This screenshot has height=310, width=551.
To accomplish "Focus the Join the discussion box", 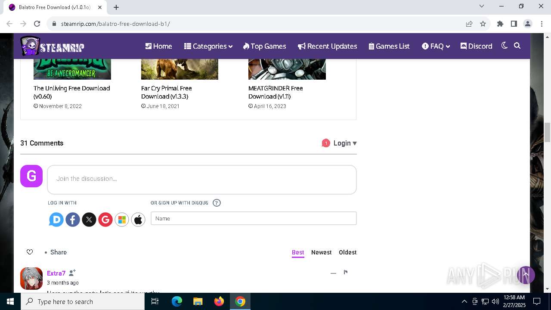I will (x=202, y=180).
